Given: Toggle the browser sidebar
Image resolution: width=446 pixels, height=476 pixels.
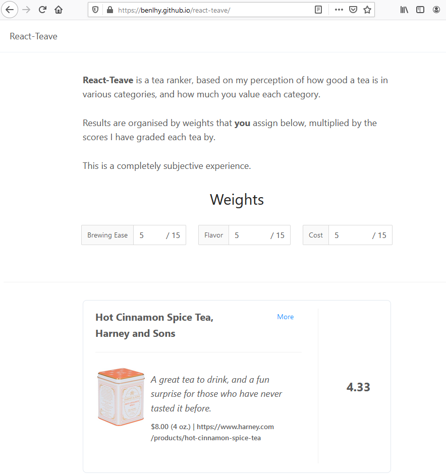Looking at the screenshot, I should 420,9.
